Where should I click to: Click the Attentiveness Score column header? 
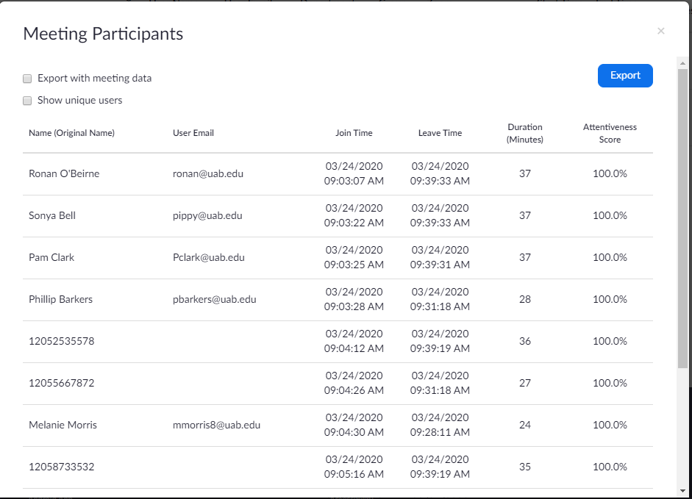[x=610, y=133]
